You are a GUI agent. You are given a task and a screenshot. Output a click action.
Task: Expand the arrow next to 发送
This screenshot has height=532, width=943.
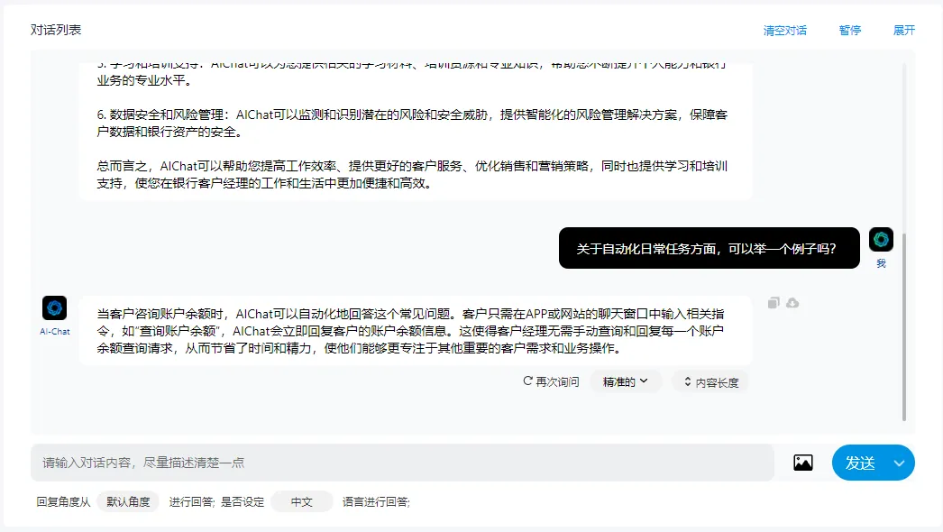pyautogui.click(x=899, y=463)
